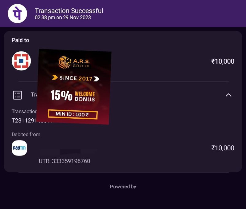This screenshot has height=209, width=246.
Task: Tap the Powered by text
Action: (x=123, y=187)
